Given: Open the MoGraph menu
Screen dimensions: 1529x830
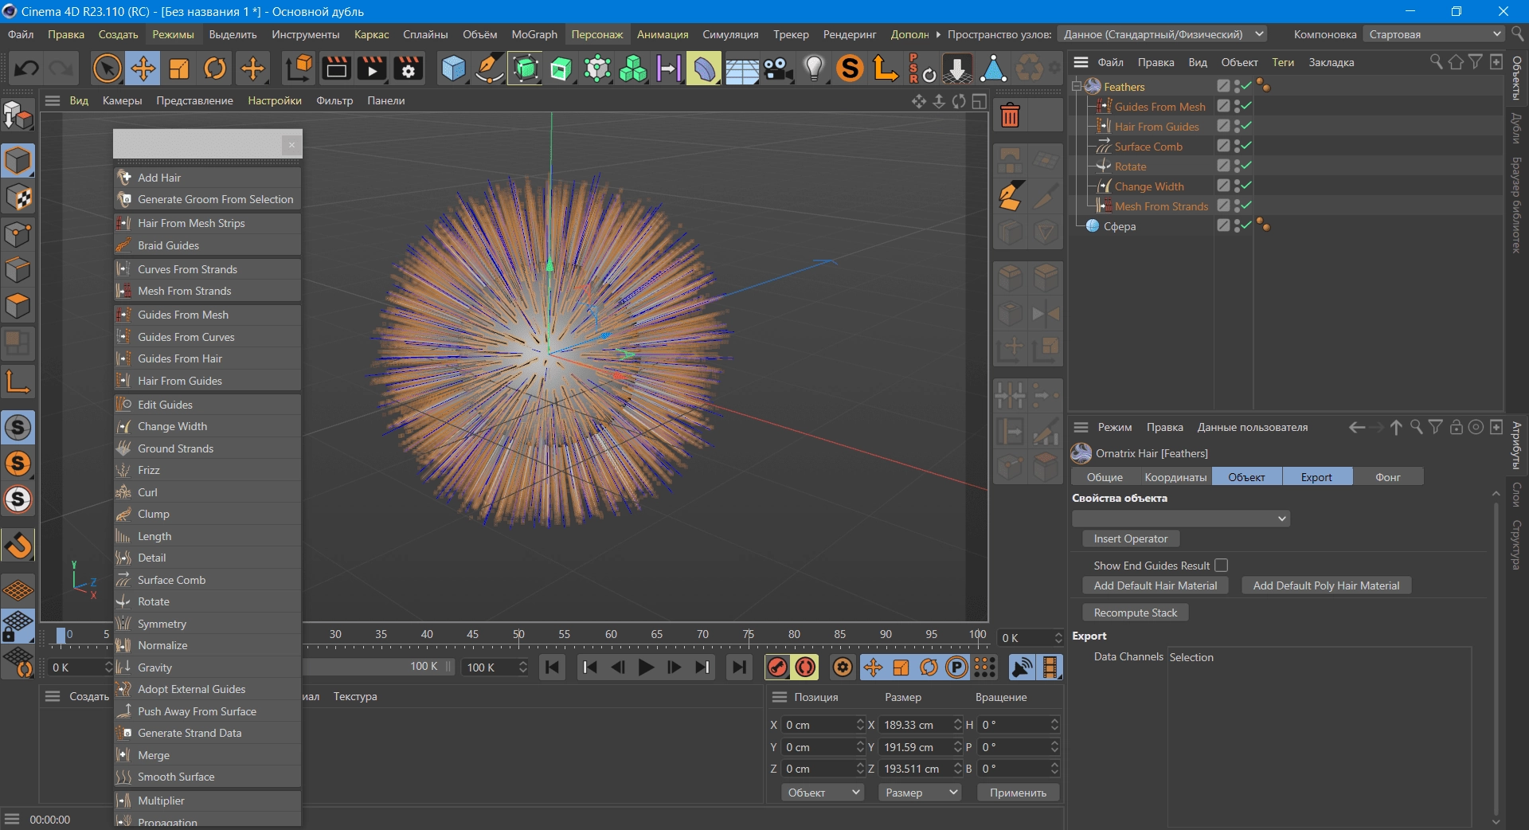Looking at the screenshot, I should (534, 34).
